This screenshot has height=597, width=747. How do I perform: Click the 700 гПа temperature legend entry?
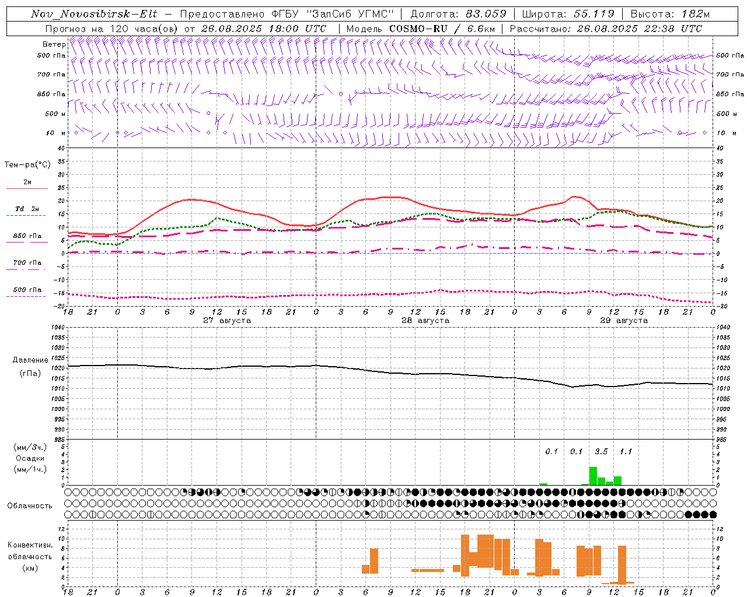(x=27, y=262)
